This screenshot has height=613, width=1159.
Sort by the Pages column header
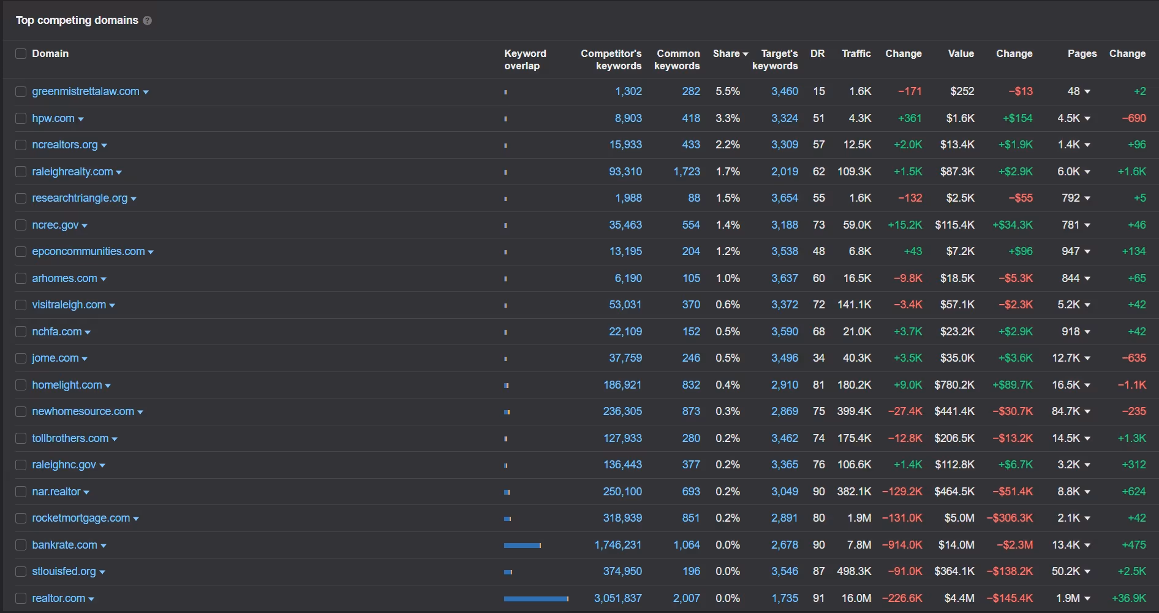[1082, 54]
